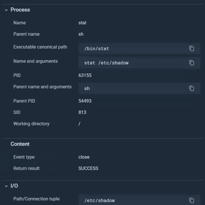The height and width of the screenshot is (205, 205).
Task: Collapse the Process section
Action: click(x=6, y=10)
